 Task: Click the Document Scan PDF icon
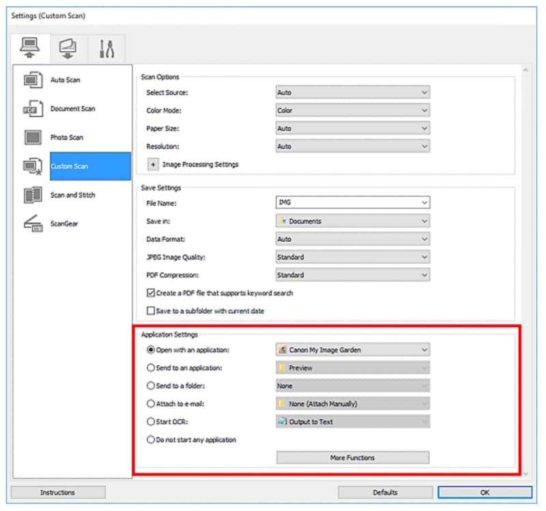point(33,109)
